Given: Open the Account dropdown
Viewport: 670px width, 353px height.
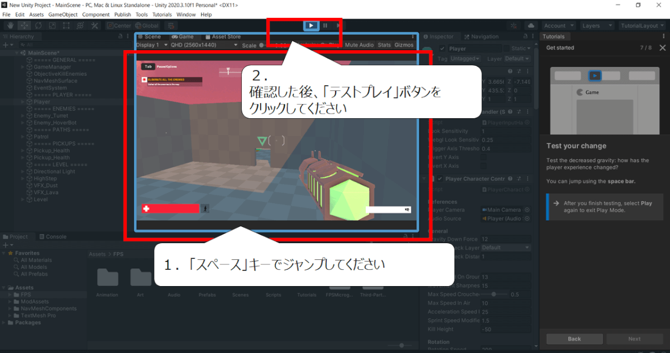Looking at the screenshot, I should click(558, 26).
